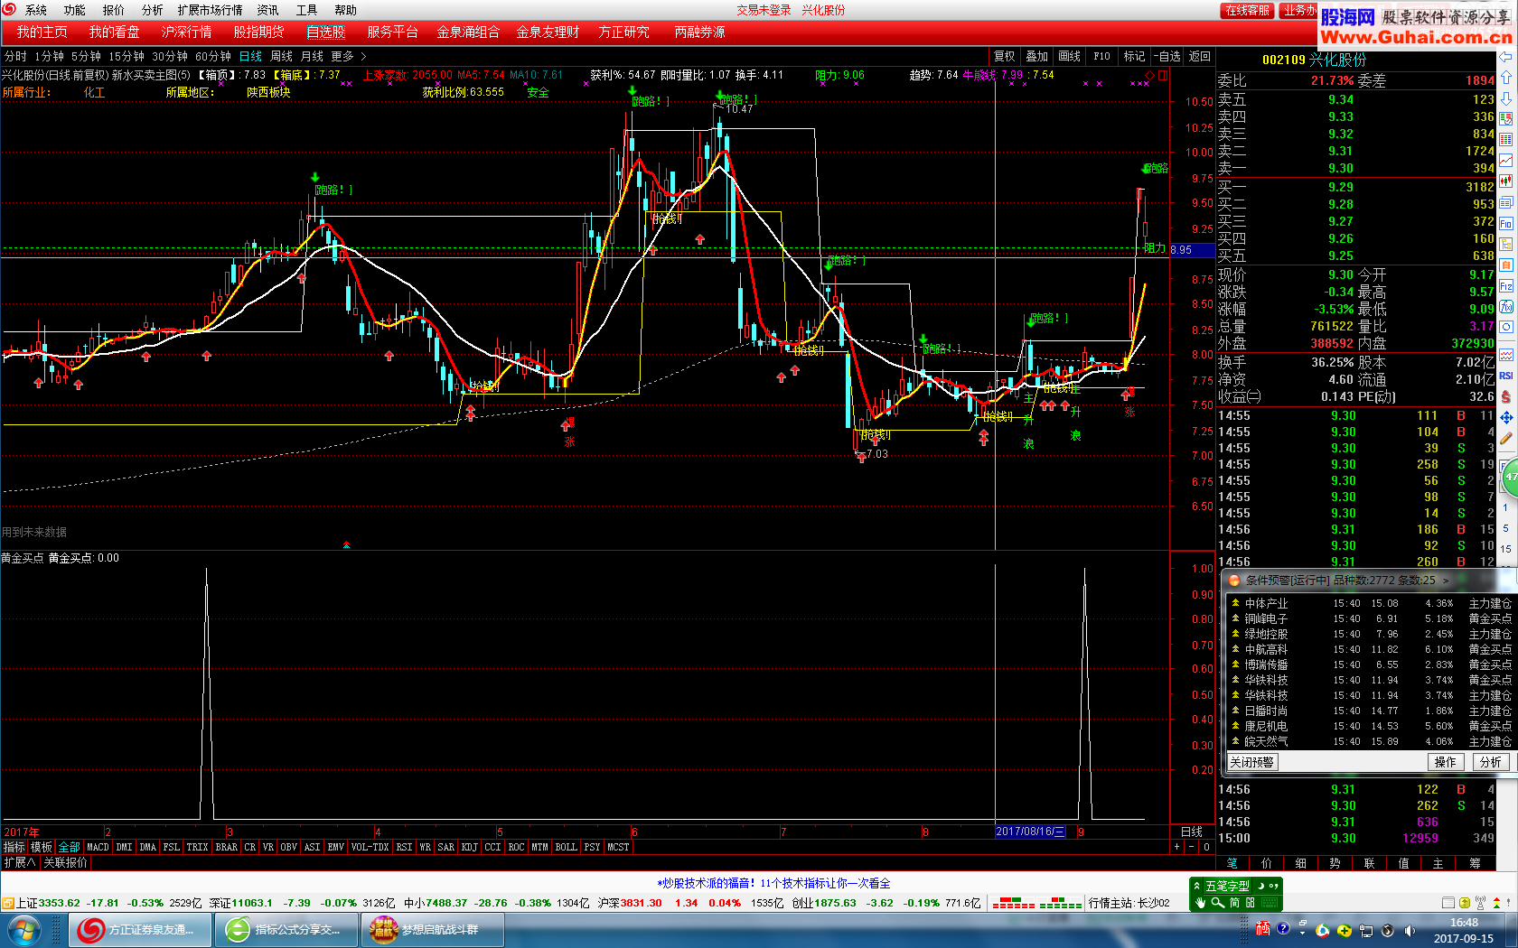This screenshot has height=948, width=1518.
Task: Open the 扩展市场行情 menu
Action: (210, 10)
